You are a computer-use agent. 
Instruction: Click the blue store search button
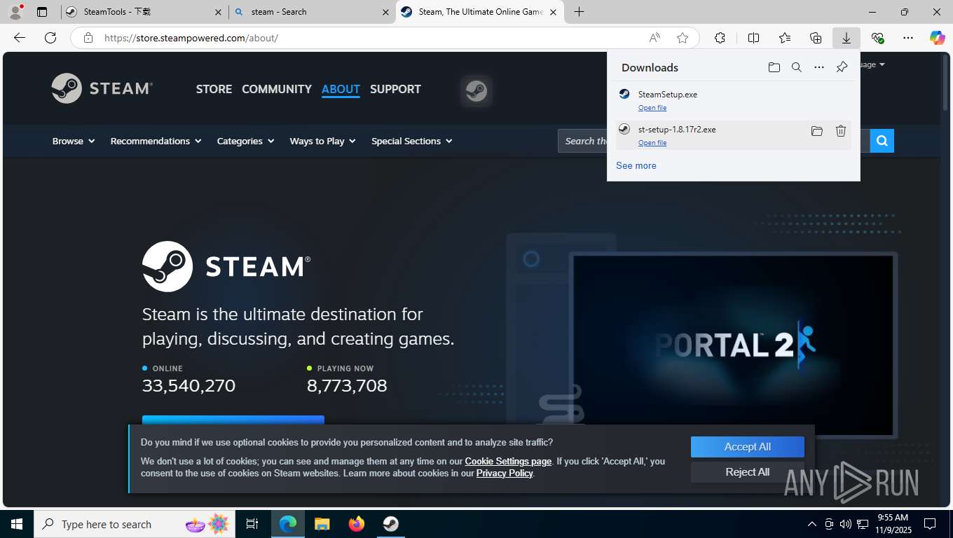[882, 141]
